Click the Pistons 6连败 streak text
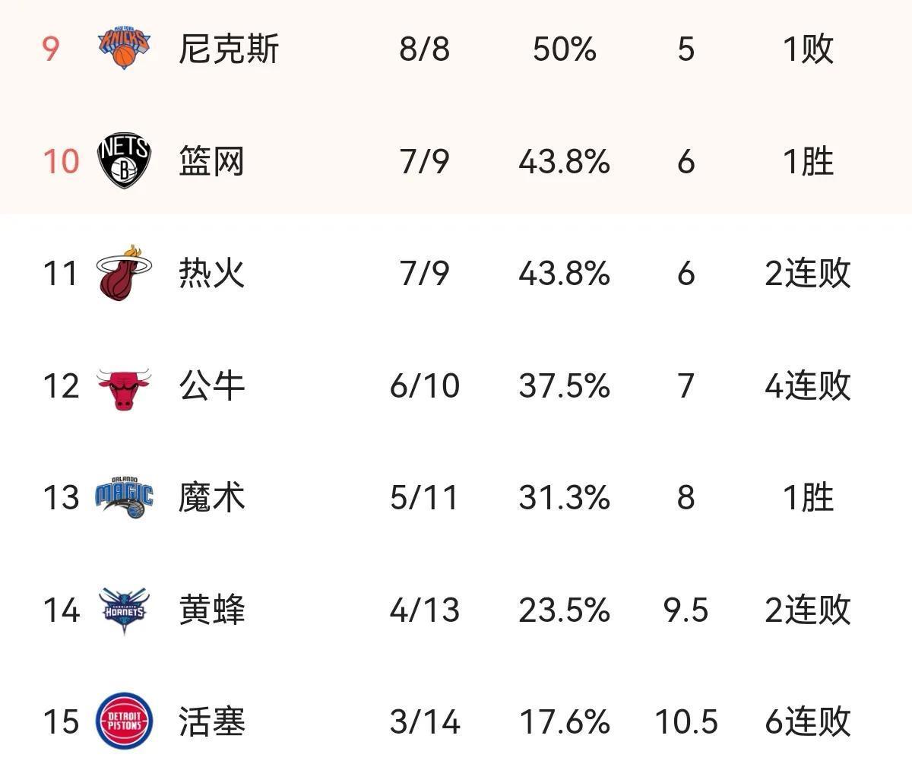This screenshot has height=764, width=912. (807, 721)
